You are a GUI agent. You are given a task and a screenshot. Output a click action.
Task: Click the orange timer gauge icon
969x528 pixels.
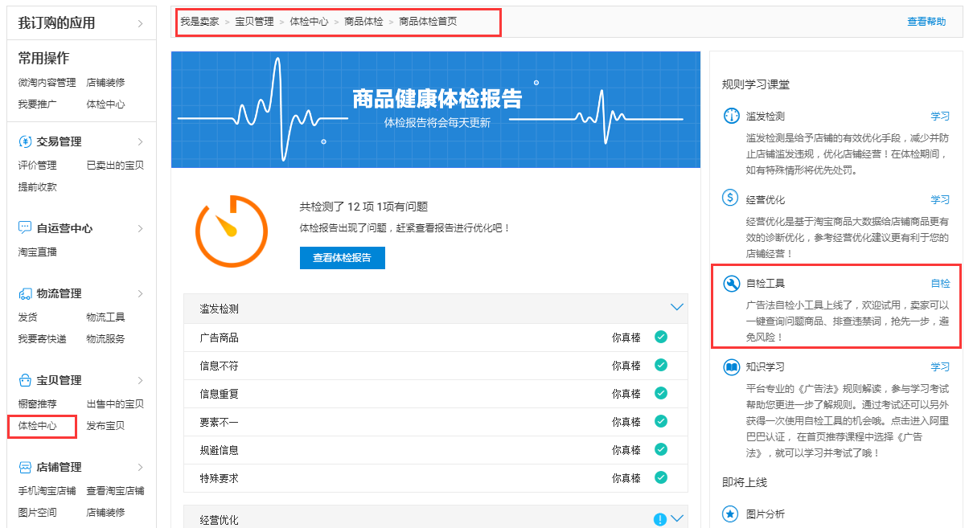tap(232, 231)
